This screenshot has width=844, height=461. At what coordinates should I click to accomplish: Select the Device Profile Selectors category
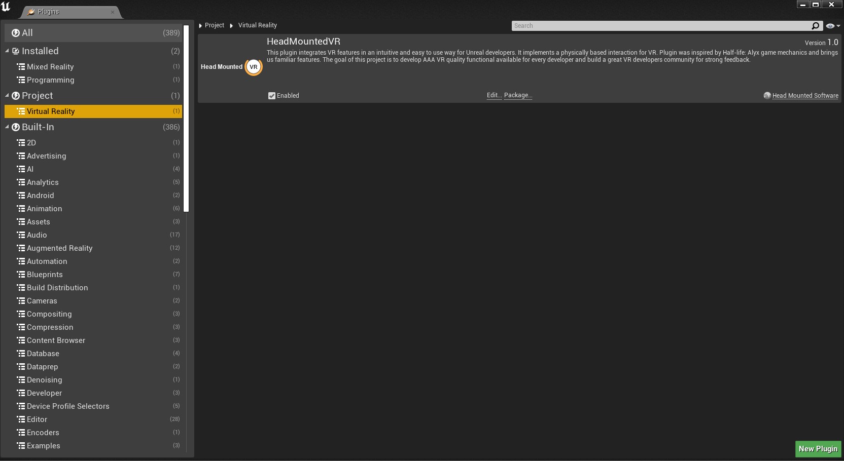coord(93,406)
